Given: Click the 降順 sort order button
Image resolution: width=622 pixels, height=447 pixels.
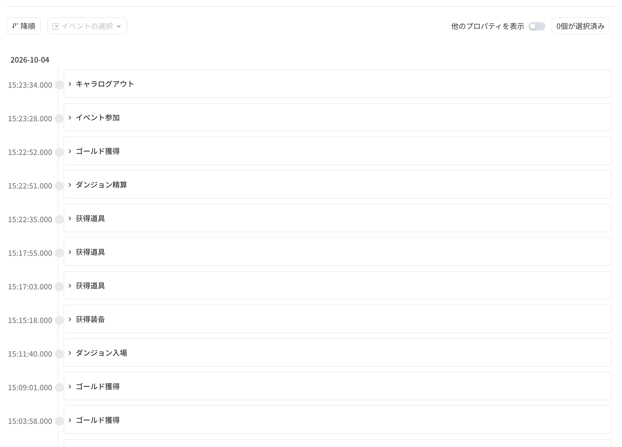Looking at the screenshot, I should pyautogui.click(x=24, y=26).
